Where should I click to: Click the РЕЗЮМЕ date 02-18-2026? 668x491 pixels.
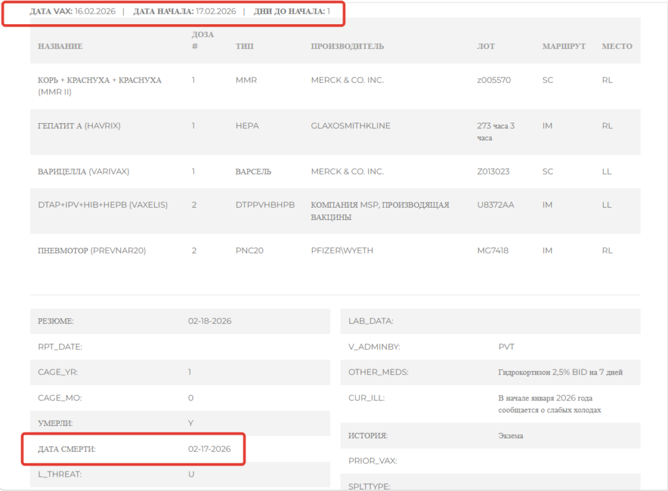[x=209, y=321]
